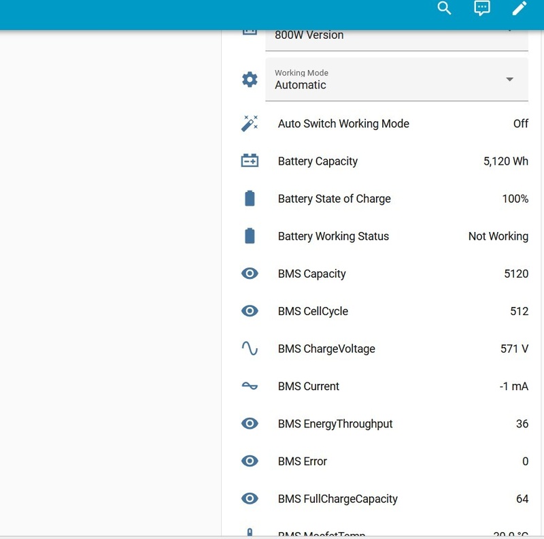The width and height of the screenshot is (544, 539).
Task: Open the Working Mode dropdown
Action: (x=396, y=80)
